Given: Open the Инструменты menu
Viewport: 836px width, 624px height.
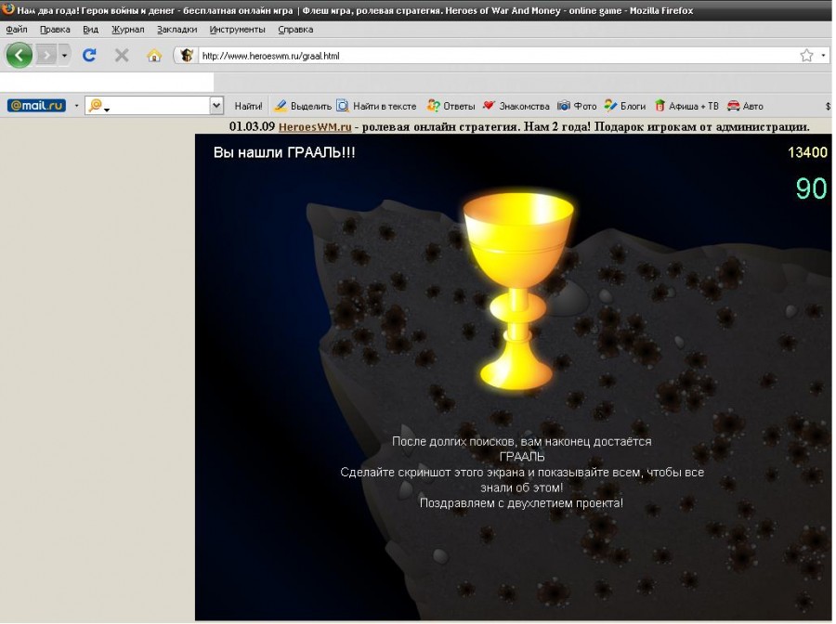Looking at the screenshot, I should pyautogui.click(x=237, y=30).
